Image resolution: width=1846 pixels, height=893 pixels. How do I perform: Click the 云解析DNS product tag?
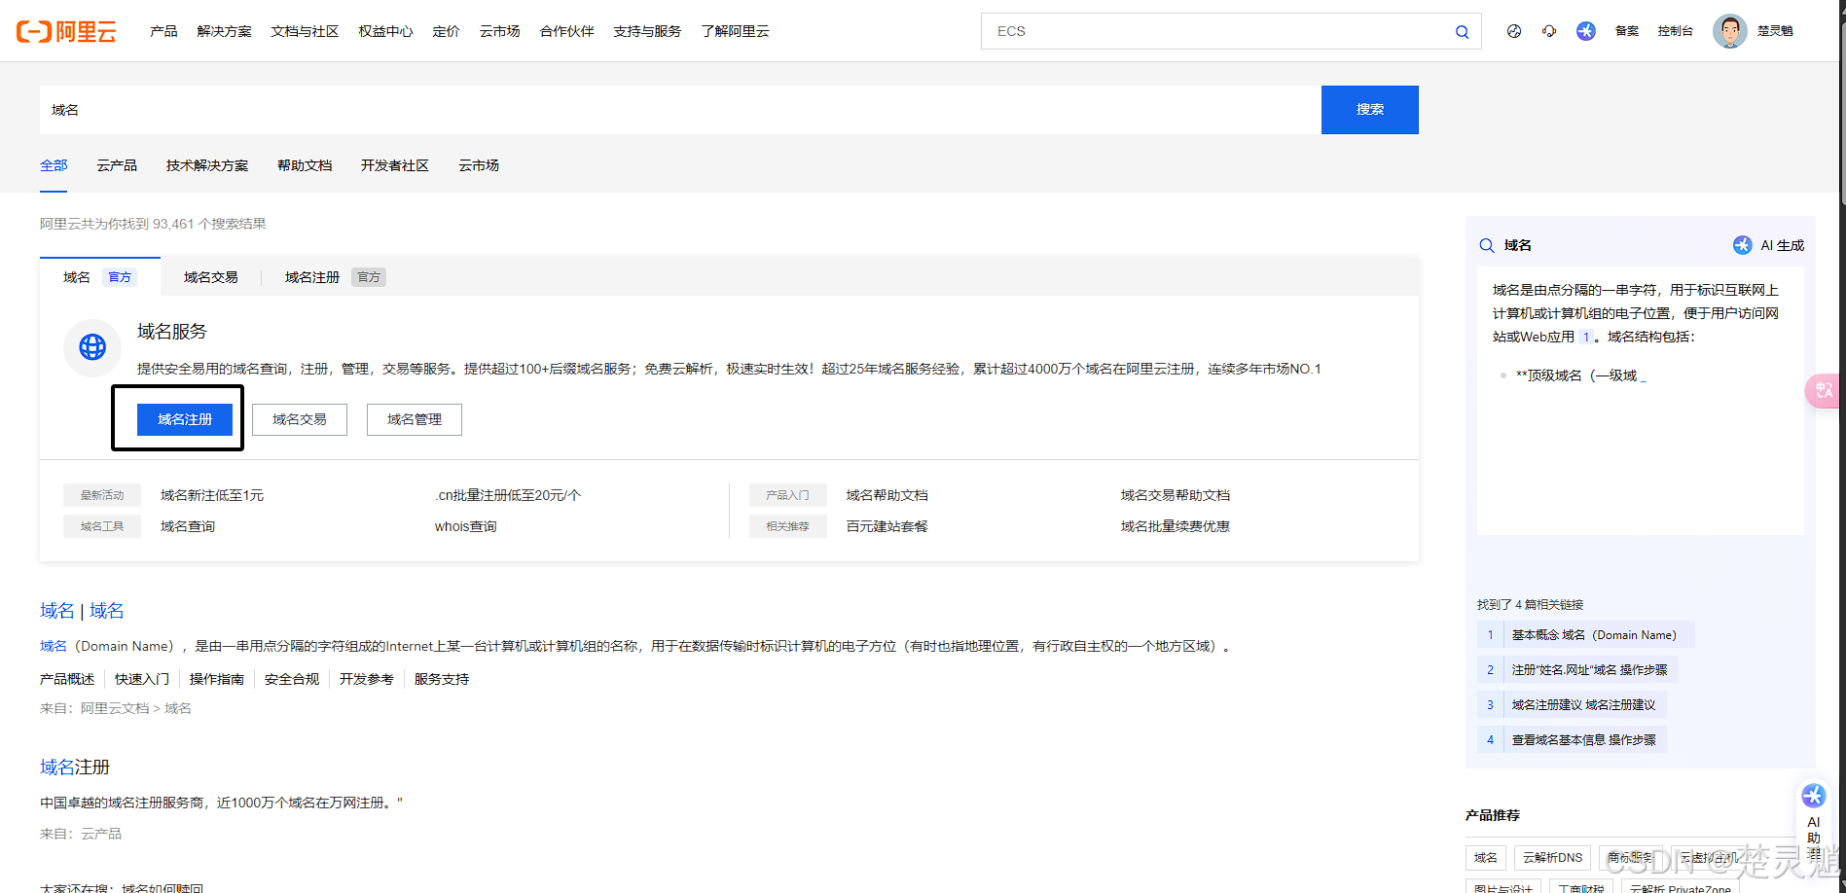point(1552,858)
